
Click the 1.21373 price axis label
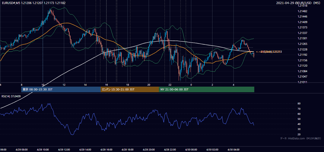point(303,28)
